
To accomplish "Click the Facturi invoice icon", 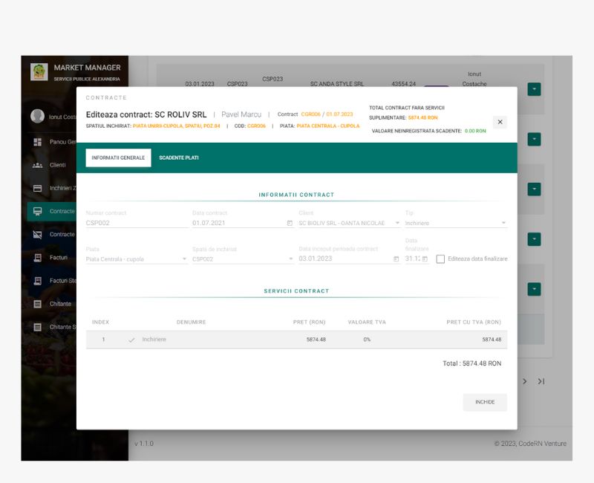I will coord(37,258).
